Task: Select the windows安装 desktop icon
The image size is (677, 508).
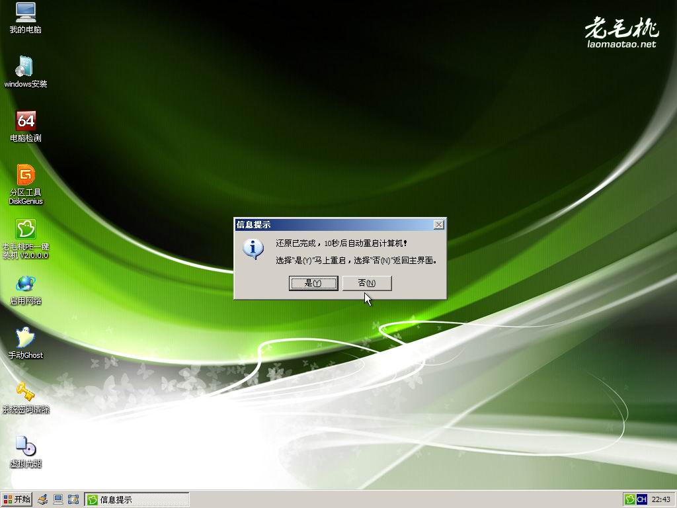Action: click(x=25, y=67)
